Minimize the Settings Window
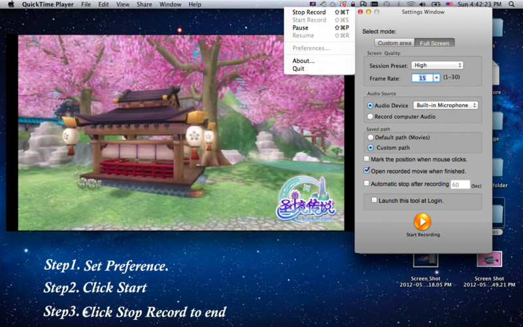This screenshot has width=523, height=327. [x=369, y=12]
